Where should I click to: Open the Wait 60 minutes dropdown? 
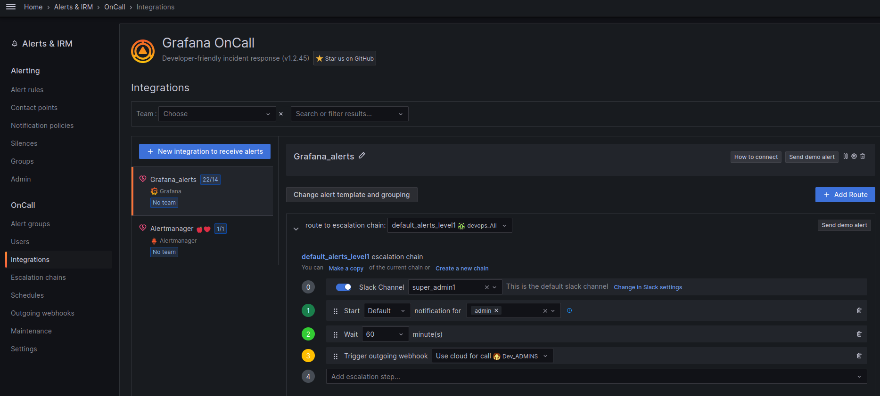(386, 334)
